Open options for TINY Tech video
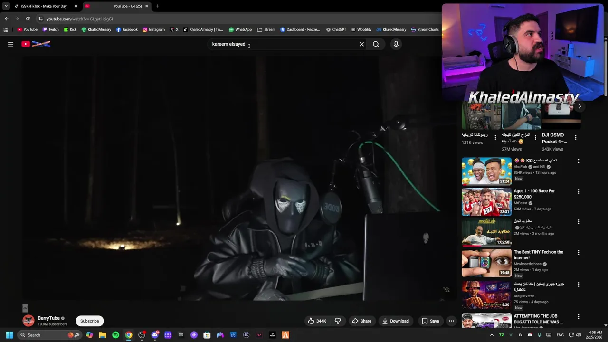This screenshot has height=342, width=608. click(x=578, y=252)
